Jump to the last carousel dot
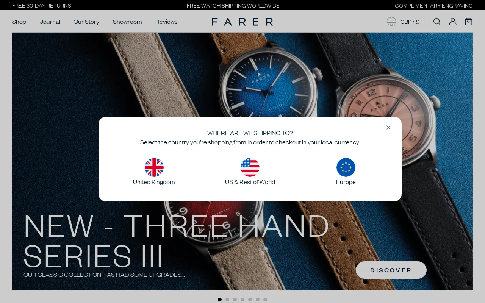485x303 pixels. [265, 300]
